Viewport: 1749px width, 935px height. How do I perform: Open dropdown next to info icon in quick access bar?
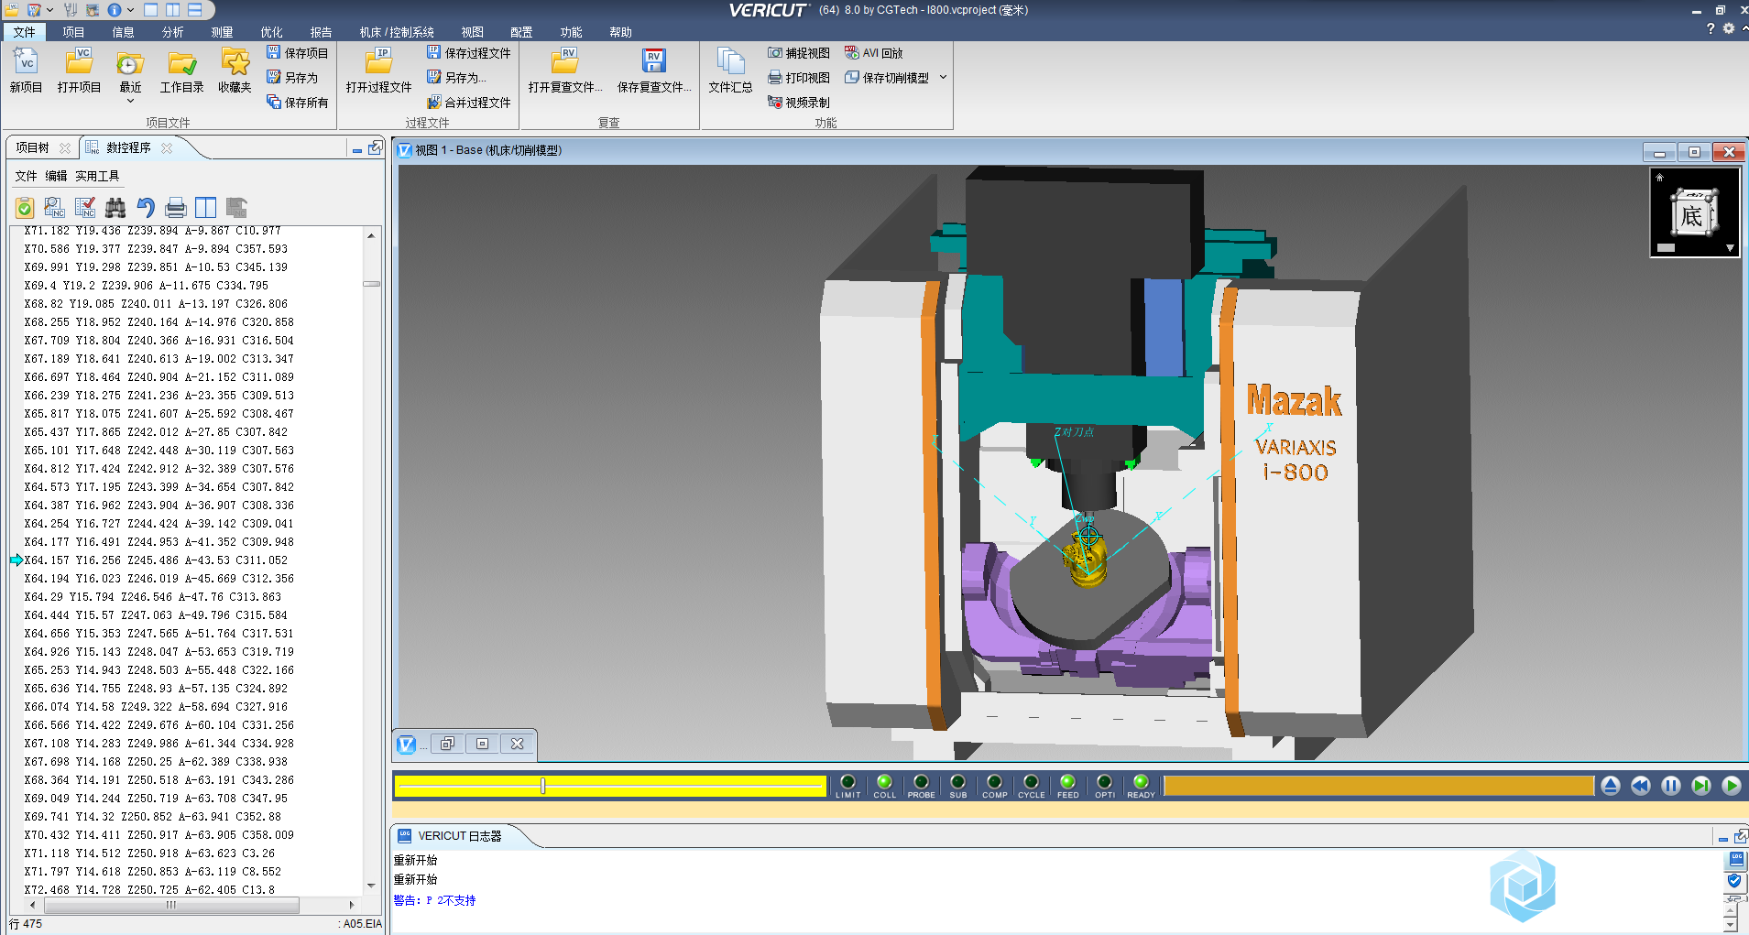(131, 10)
